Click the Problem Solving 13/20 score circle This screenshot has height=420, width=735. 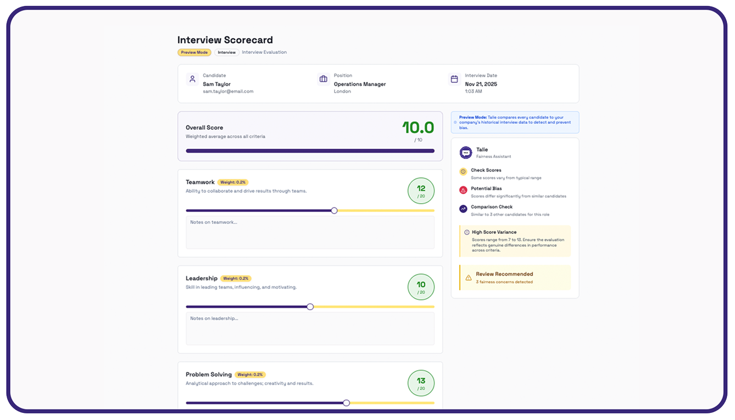pos(421,383)
